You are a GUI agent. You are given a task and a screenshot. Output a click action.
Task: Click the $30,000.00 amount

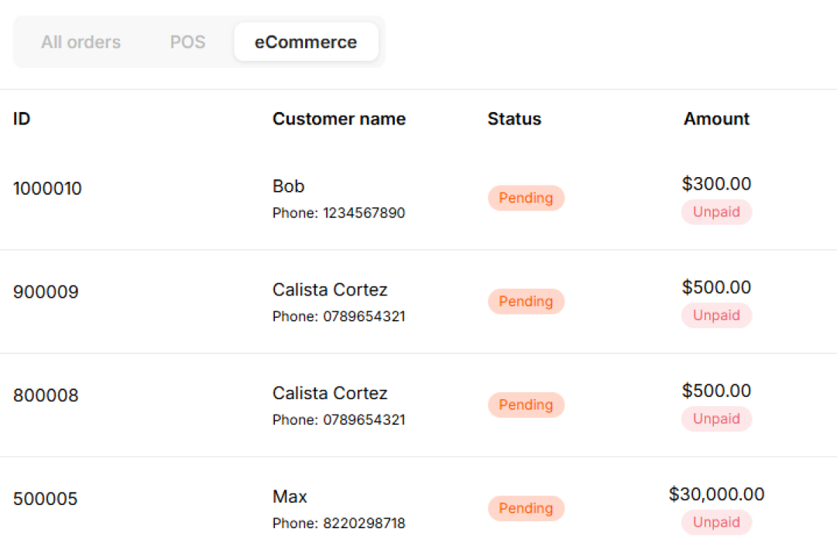716,493
